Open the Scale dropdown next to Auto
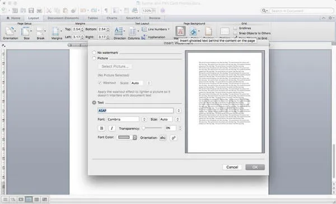The width and height of the screenshot is (336, 204). click(x=149, y=83)
